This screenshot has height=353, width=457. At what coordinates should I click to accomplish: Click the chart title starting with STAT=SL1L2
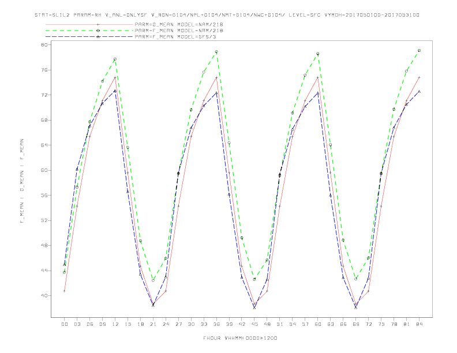(x=227, y=15)
